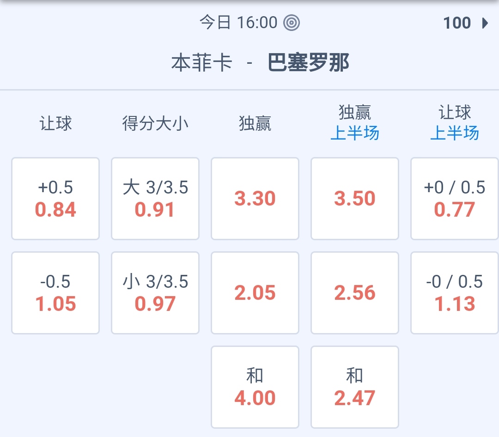The image size is (499, 437).
Task: Choose first-half draw at 2.47
Action: [x=355, y=387]
